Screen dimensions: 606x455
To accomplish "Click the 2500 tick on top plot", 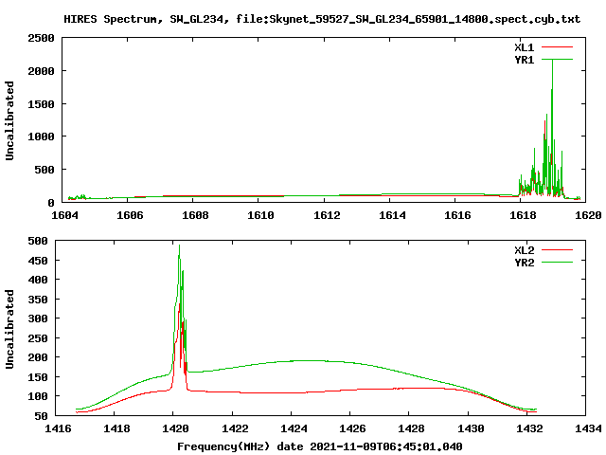I will (x=41, y=38).
